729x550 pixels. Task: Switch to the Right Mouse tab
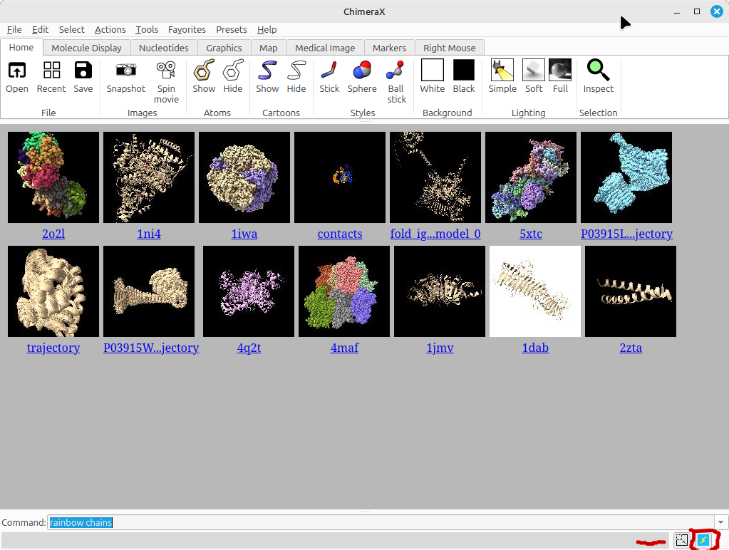click(x=449, y=48)
